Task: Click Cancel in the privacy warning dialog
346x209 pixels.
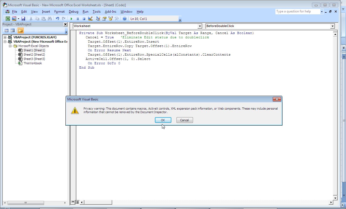Action: click(185, 120)
